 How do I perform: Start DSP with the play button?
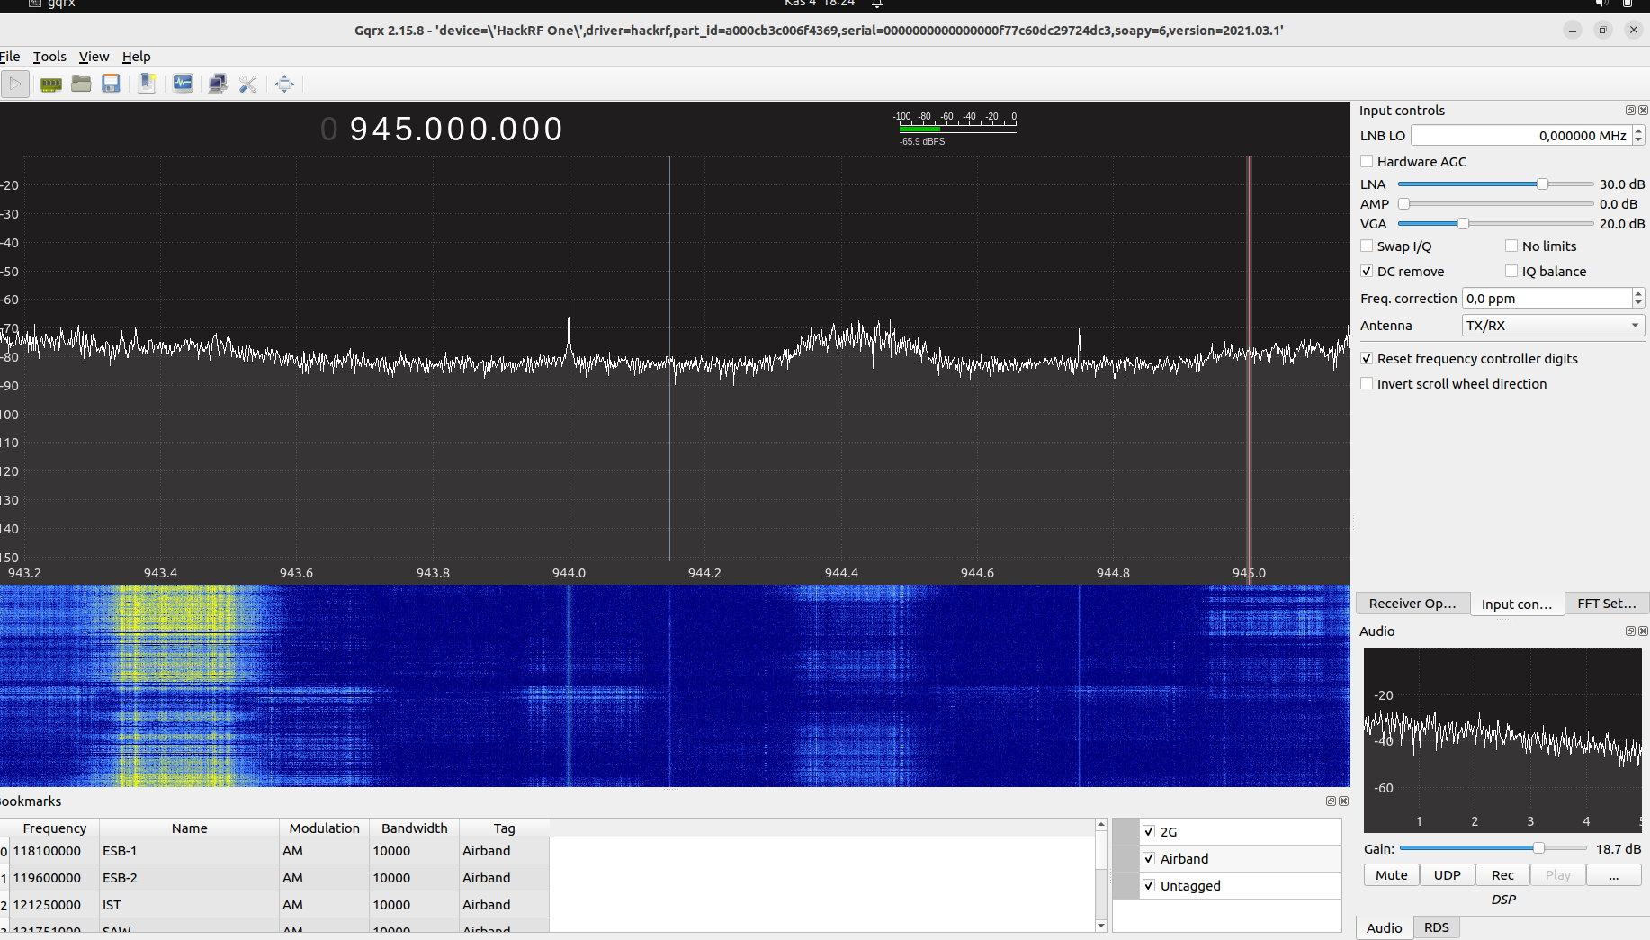[15, 84]
